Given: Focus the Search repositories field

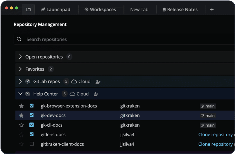Looking at the screenshot, I should 124,39.
